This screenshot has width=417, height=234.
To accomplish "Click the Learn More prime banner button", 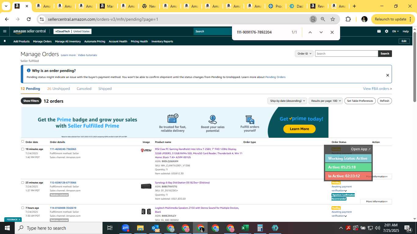I will (299, 129).
